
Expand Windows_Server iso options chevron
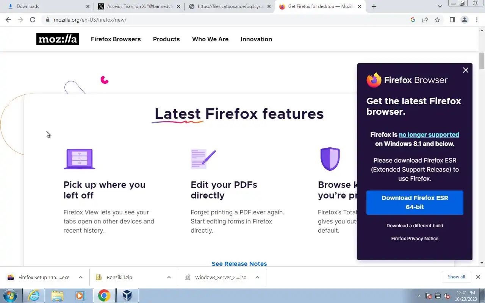pyautogui.click(x=257, y=277)
